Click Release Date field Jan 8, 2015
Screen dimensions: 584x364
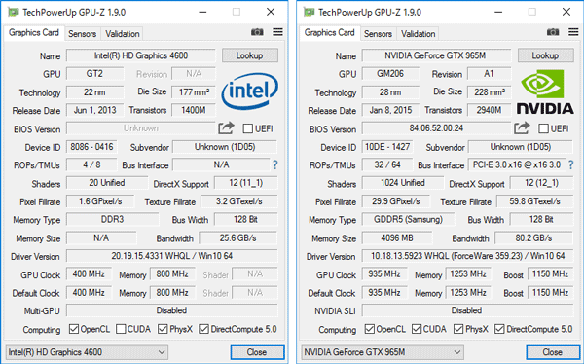[x=390, y=110]
